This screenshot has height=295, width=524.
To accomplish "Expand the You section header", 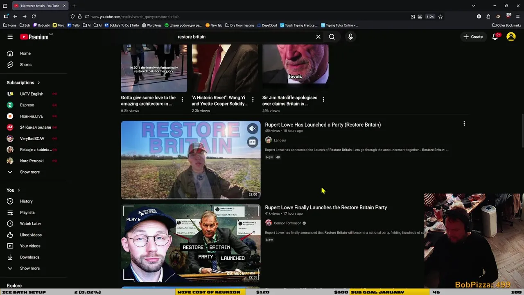I will [13, 190].
